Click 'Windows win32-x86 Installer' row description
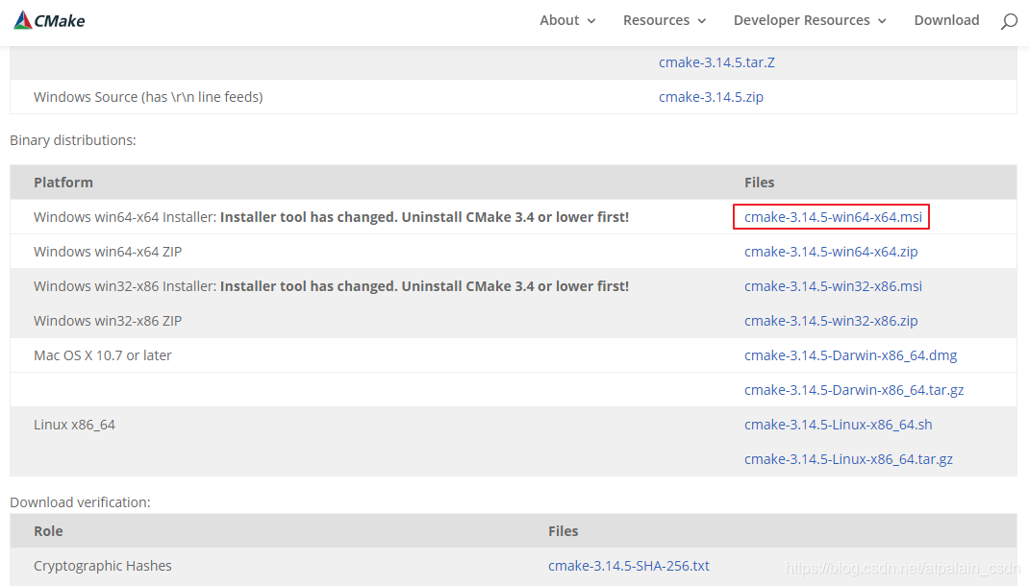1029x586 pixels. point(332,286)
